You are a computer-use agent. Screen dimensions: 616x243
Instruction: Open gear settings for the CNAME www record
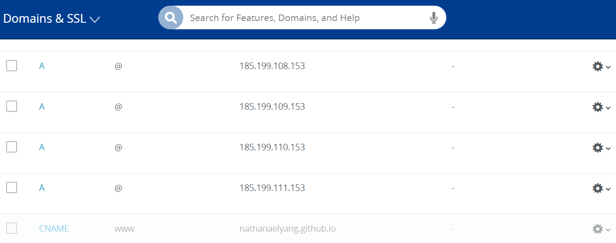[601, 229]
